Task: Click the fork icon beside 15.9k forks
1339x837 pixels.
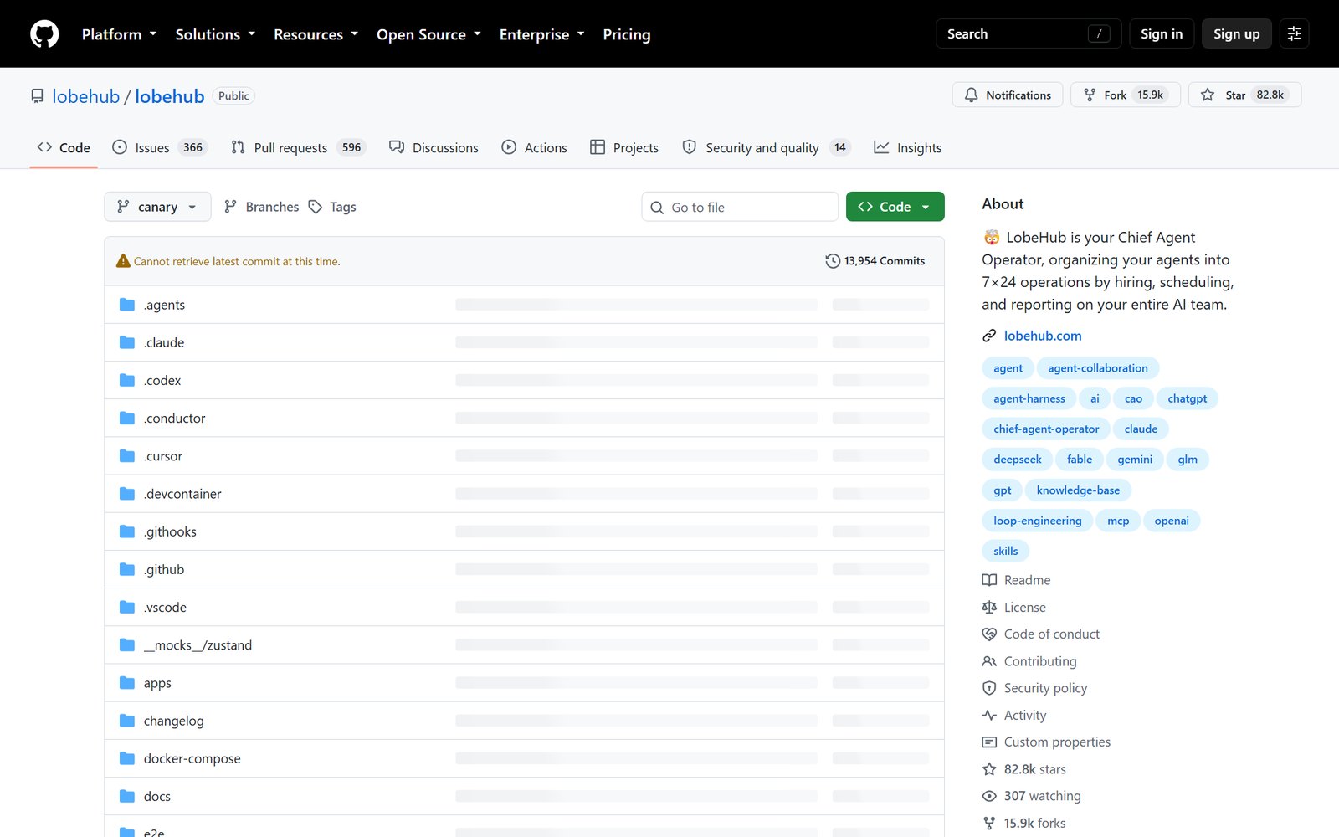Action: [x=989, y=824]
